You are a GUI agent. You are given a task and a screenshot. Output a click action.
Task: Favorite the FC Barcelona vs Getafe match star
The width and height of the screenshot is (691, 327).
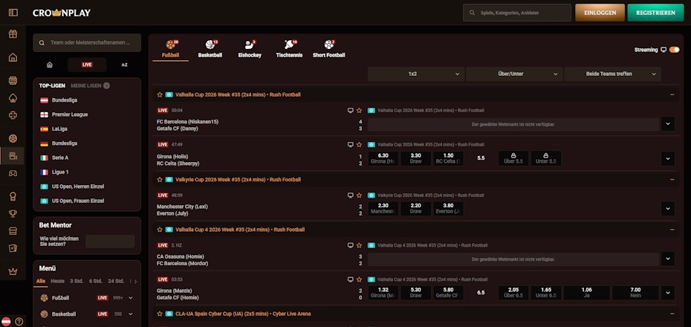click(x=359, y=110)
